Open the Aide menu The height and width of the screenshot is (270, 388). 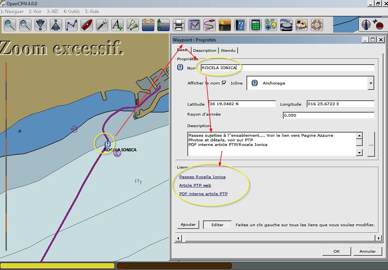tap(92, 12)
